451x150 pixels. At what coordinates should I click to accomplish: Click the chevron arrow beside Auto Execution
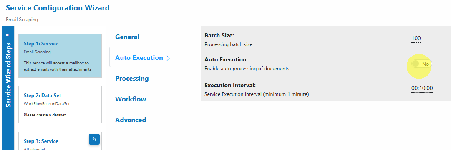pos(168,58)
